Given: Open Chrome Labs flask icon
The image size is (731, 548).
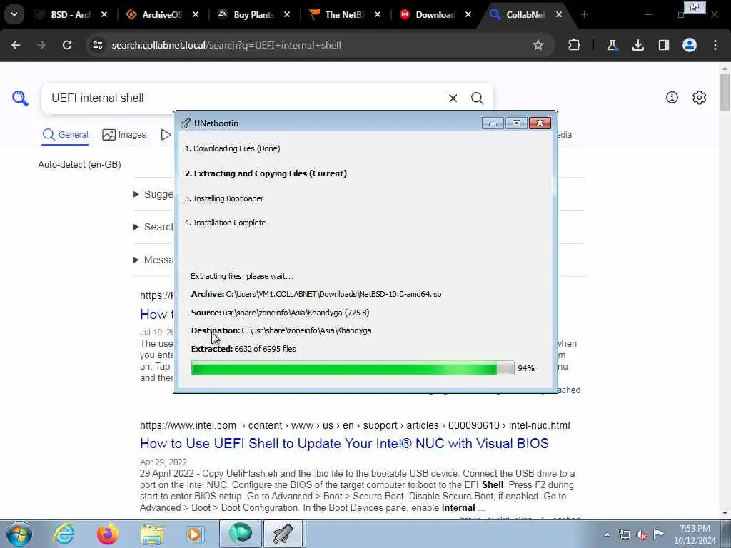Looking at the screenshot, I should (612, 45).
